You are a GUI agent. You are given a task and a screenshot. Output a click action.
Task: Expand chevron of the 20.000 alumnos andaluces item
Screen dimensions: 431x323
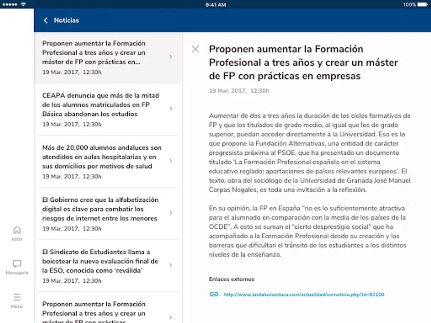pos(171,160)
